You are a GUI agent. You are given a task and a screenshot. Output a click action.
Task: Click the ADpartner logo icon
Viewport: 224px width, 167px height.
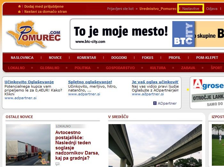tap(155, 103)
